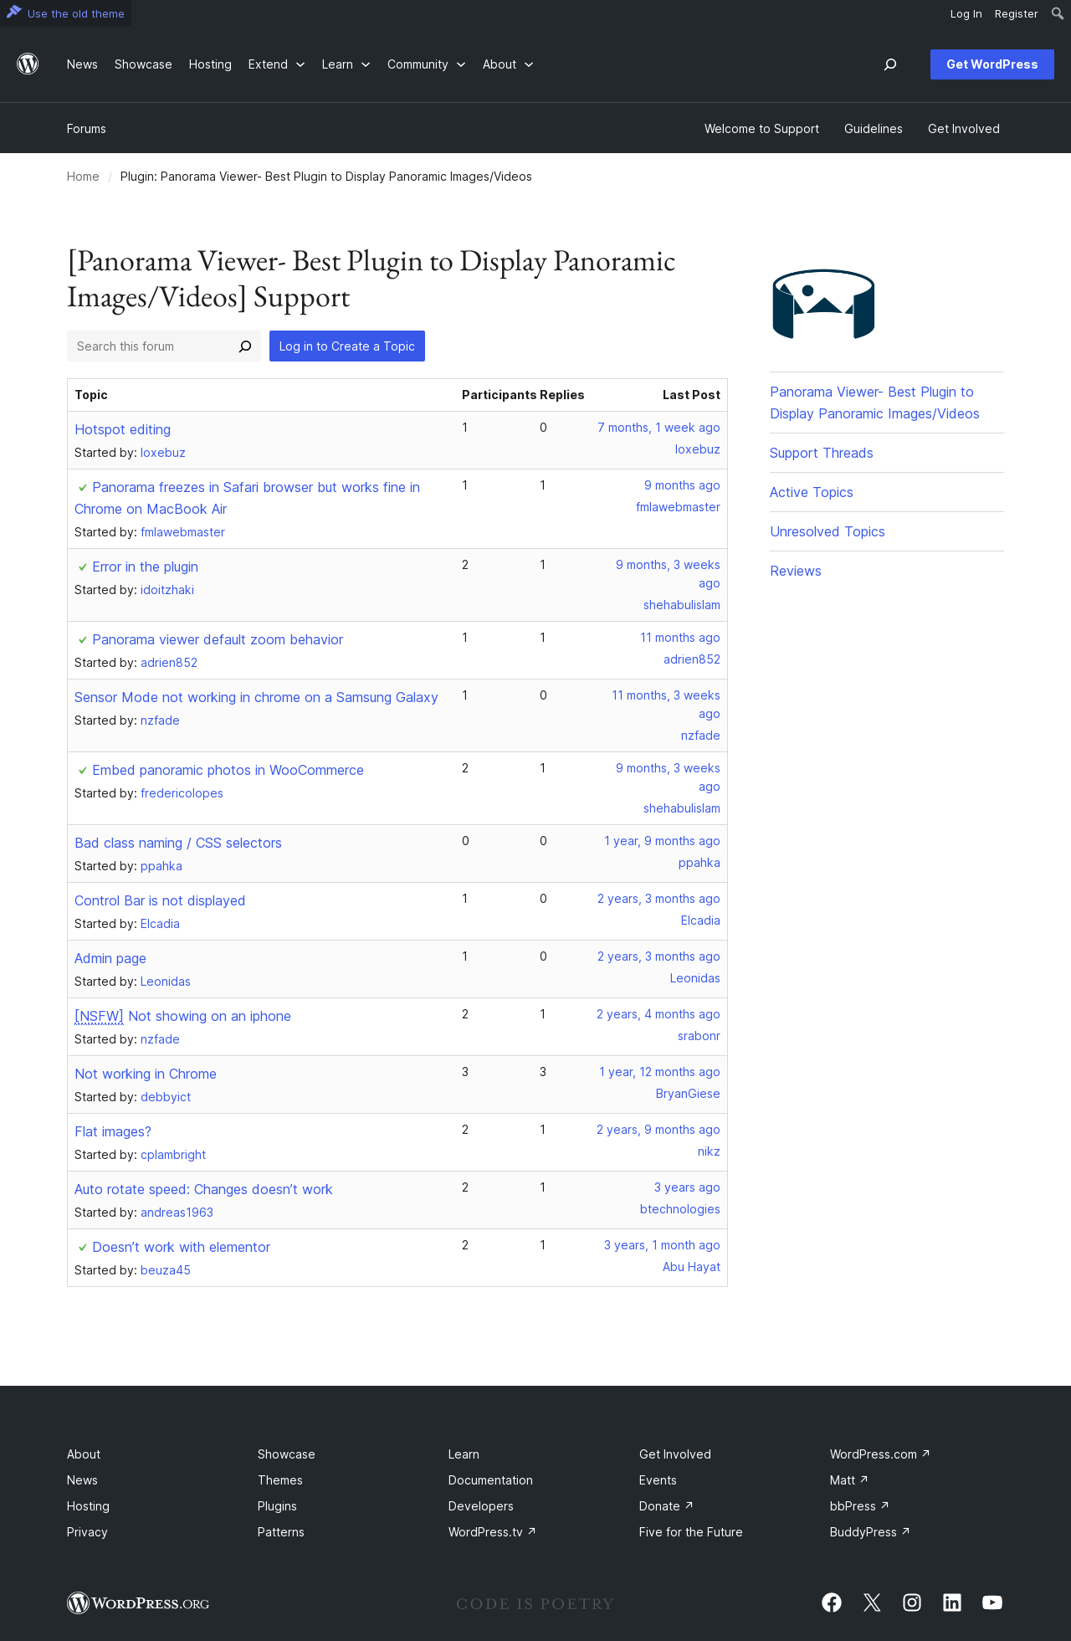The width and height of the screenshot is (1071, 1641).
Task: Expand the About dropdown menu
Action: (508, 64)
